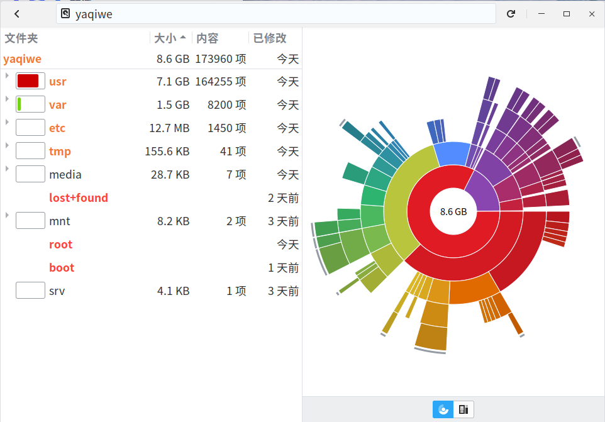The image size is (605, 422).
Task: Click the usage bar for tmp
Action: [x=30, y=151]
